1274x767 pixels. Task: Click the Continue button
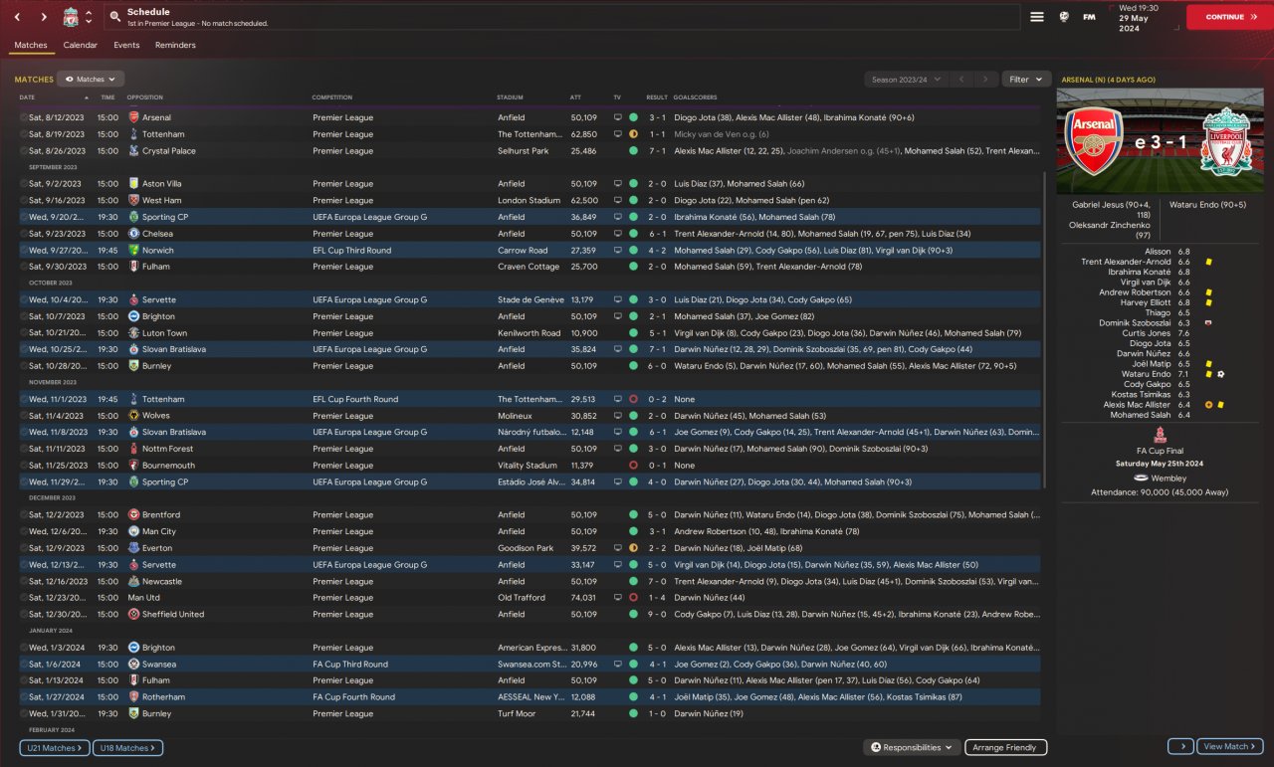pyautogui.click(x=1230, y=17)
